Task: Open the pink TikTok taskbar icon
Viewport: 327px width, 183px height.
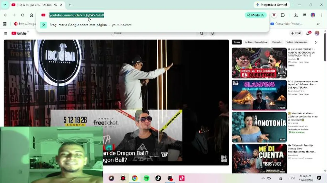Action: click(182, 178)
